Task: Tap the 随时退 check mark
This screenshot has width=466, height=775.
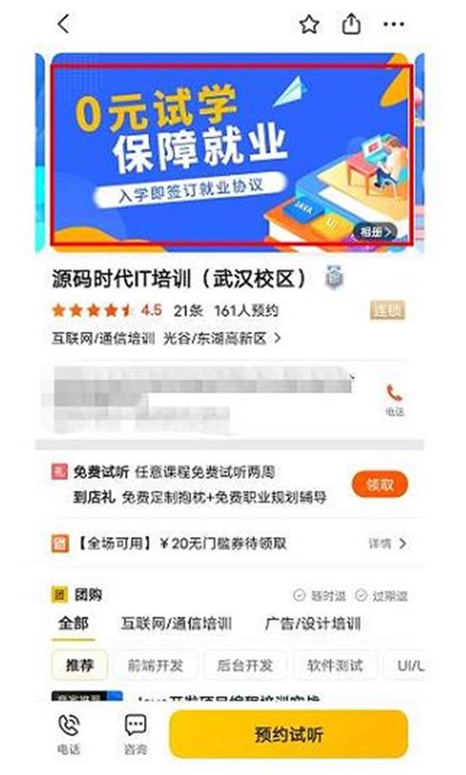Action: click(299, 595)
